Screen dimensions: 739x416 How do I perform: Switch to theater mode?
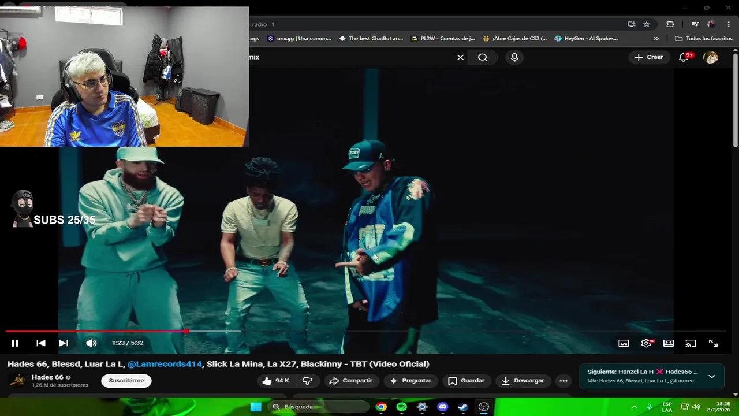click(x=669, y=343)
